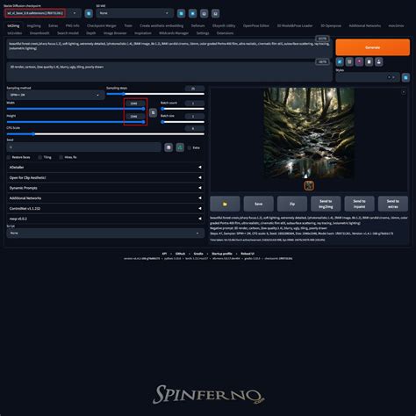Switch to the img2img tab
The image size is (416, 416).
tap(34, 25)
